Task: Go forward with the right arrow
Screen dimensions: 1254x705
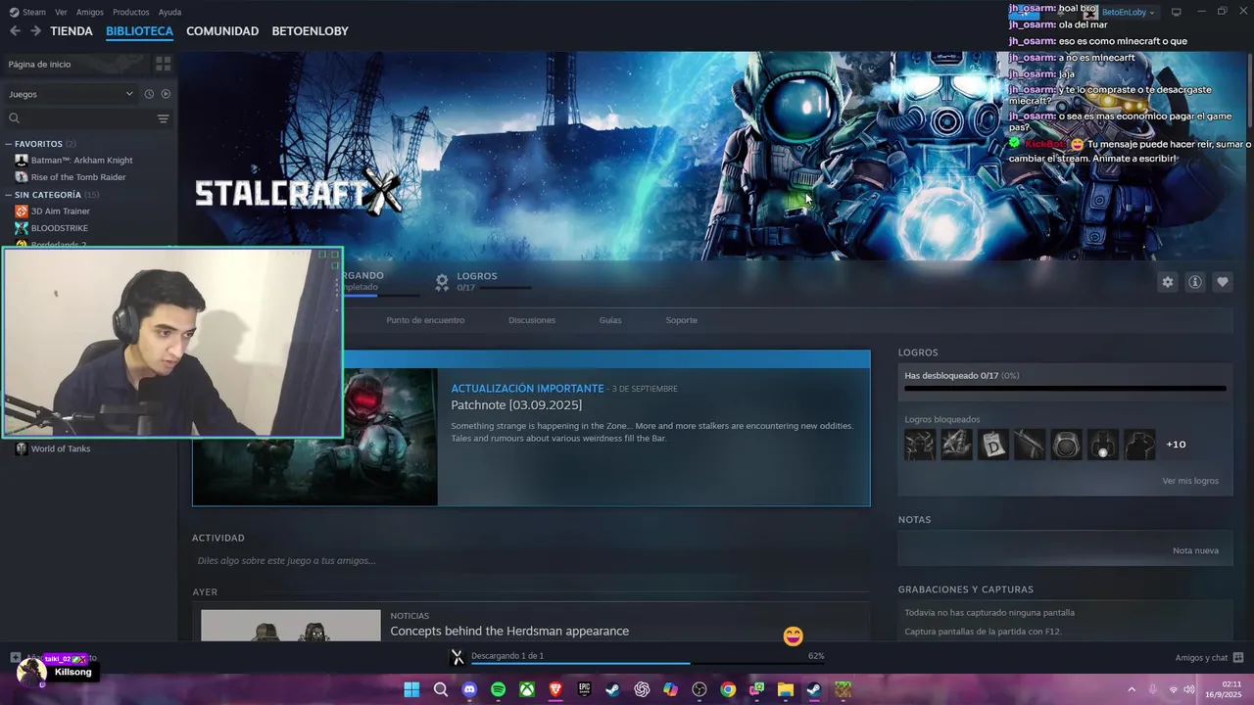Action: pyautogui.click(x=35, y=31)
